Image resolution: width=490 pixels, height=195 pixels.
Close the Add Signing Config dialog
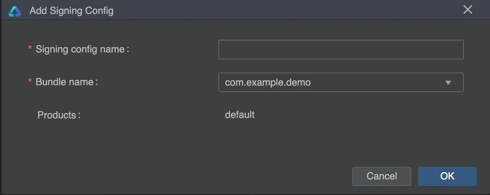click(467, 10)
